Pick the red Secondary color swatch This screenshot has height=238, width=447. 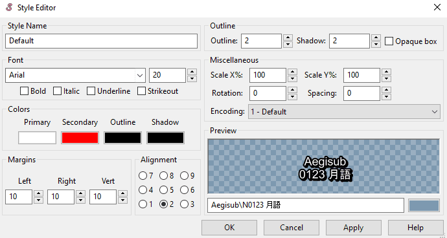80,138
